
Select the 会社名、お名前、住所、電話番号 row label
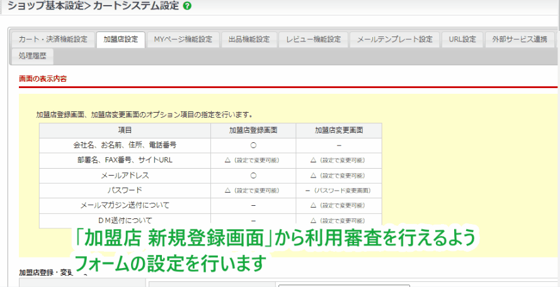pos(125,145)
